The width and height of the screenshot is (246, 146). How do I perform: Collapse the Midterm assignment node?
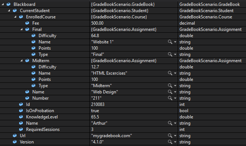[x=21, y=61]
